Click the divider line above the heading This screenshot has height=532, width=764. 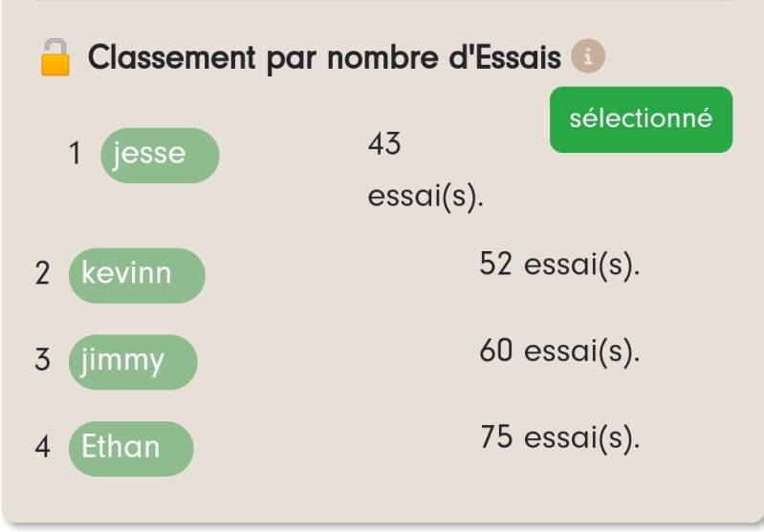[382, 2]
